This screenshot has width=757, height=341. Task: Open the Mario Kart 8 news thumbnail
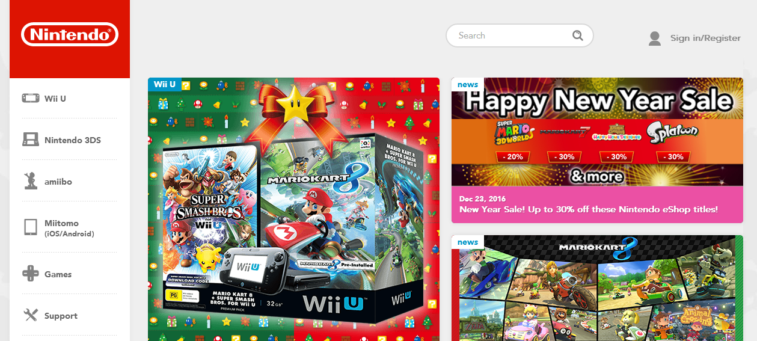[597, 288]
